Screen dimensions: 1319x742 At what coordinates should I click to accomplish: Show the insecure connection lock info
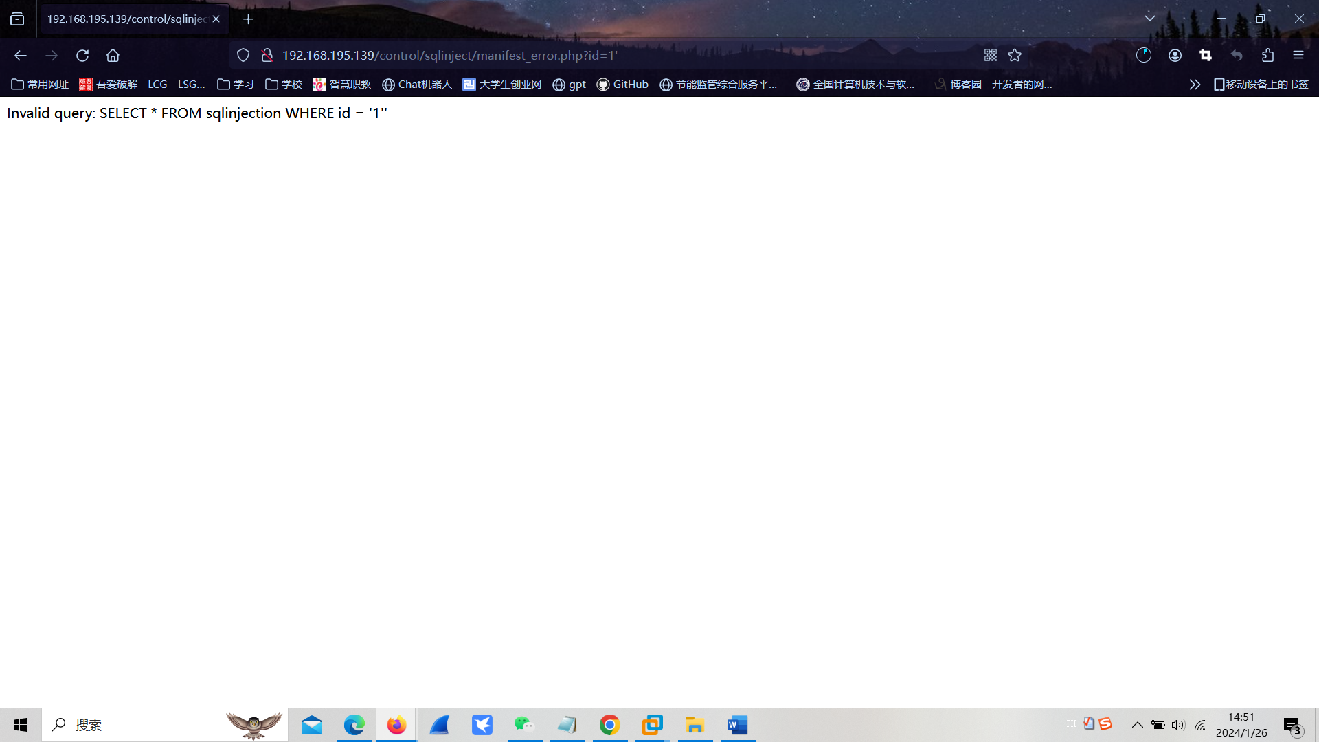coord(267,56)
